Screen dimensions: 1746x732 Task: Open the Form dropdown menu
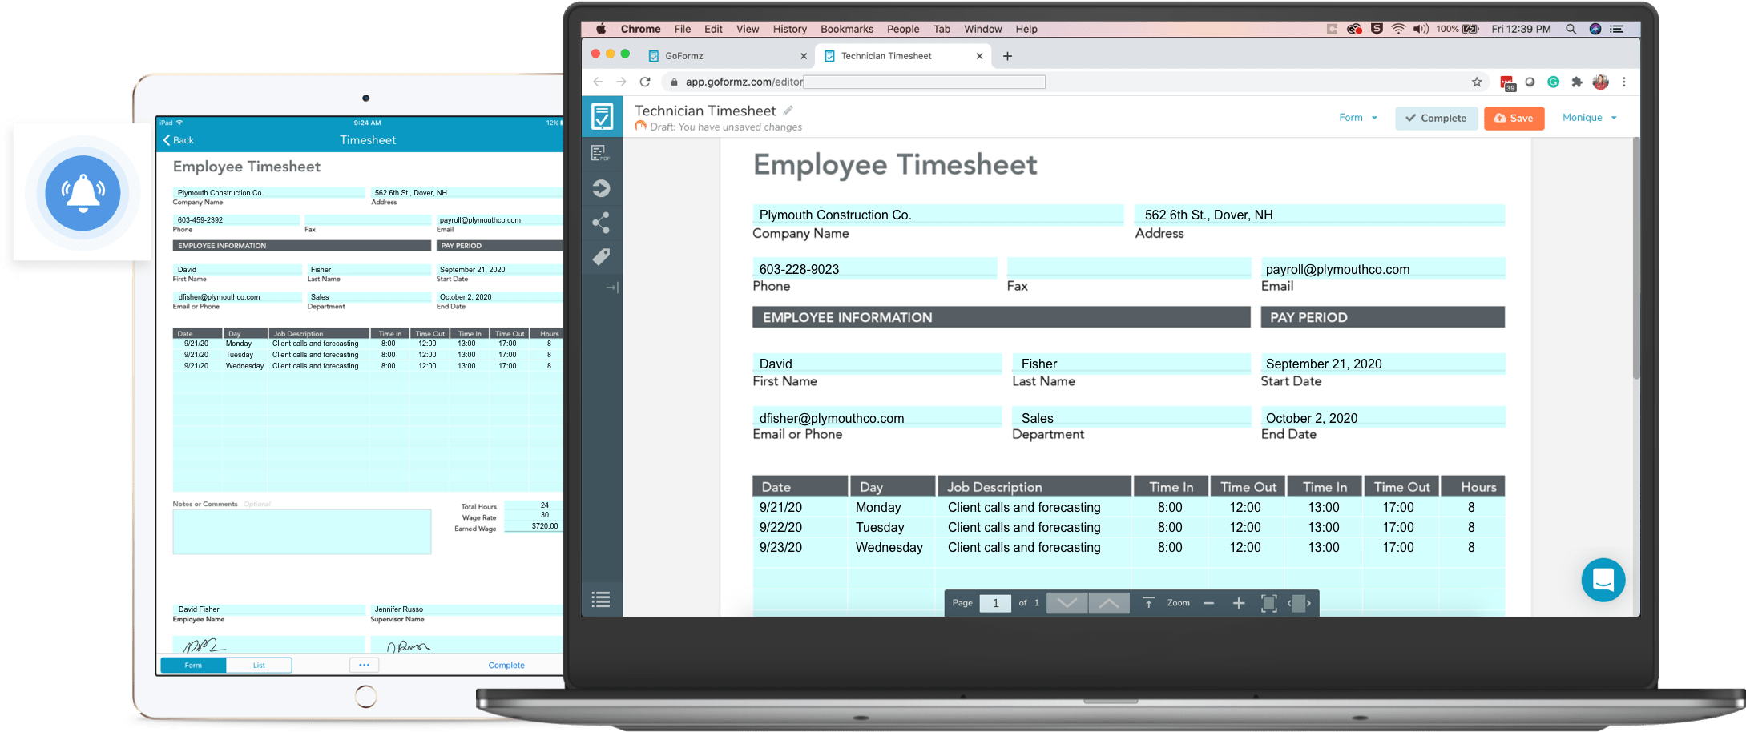[1357, 117]
